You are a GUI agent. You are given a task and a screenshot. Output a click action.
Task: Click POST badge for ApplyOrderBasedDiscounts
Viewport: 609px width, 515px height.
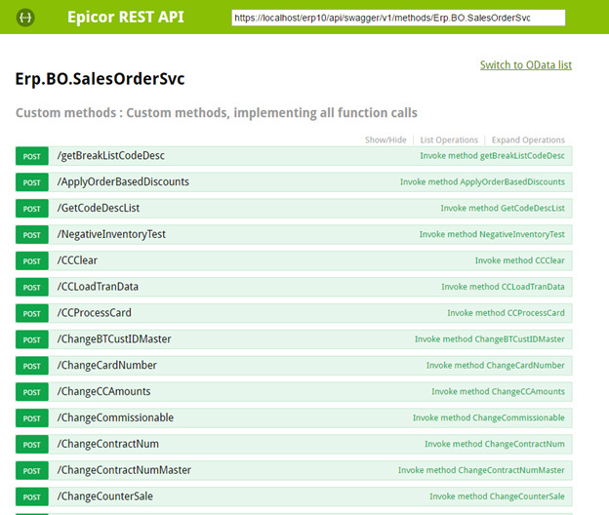pyautogui.click(x=32, y=182)
